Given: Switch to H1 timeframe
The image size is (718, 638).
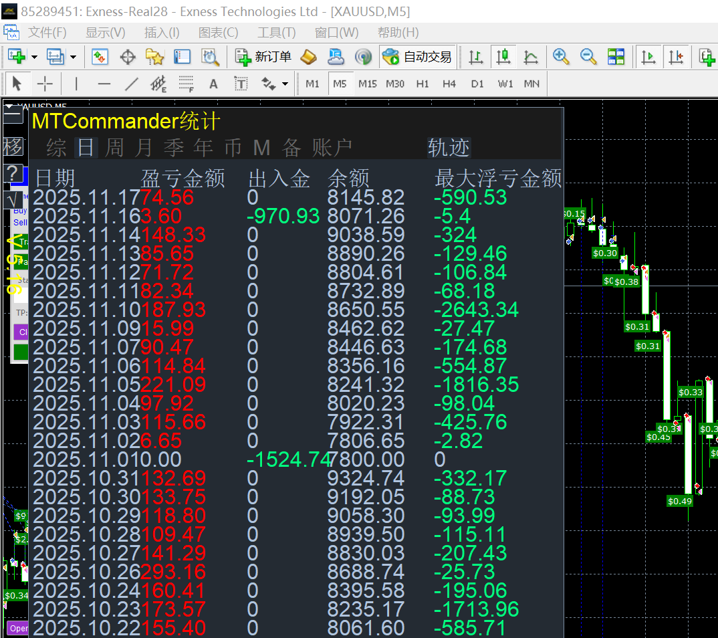Looking at the screenshot, I should click(x=423, y=84).
